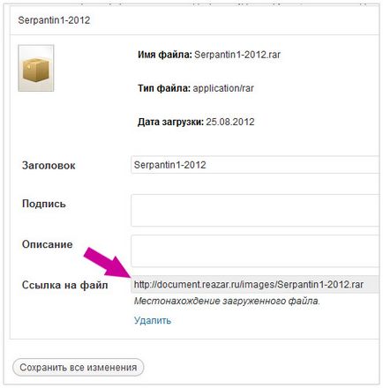Click the Заголовок field label
This screenshot has width=383, height=388.
49,165
